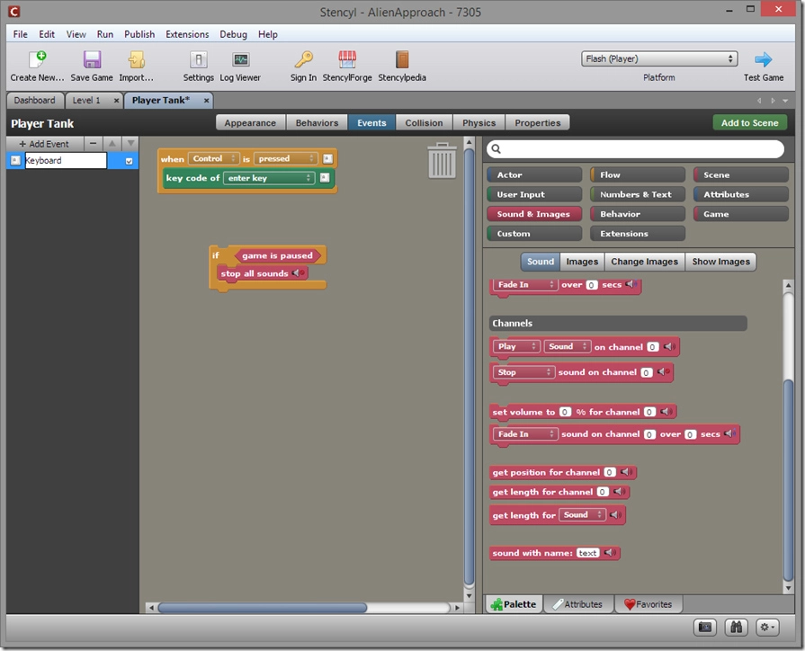
Task: Click the search magnifier icon in palette
Action: pyautogui.click(x=496, y=149)
